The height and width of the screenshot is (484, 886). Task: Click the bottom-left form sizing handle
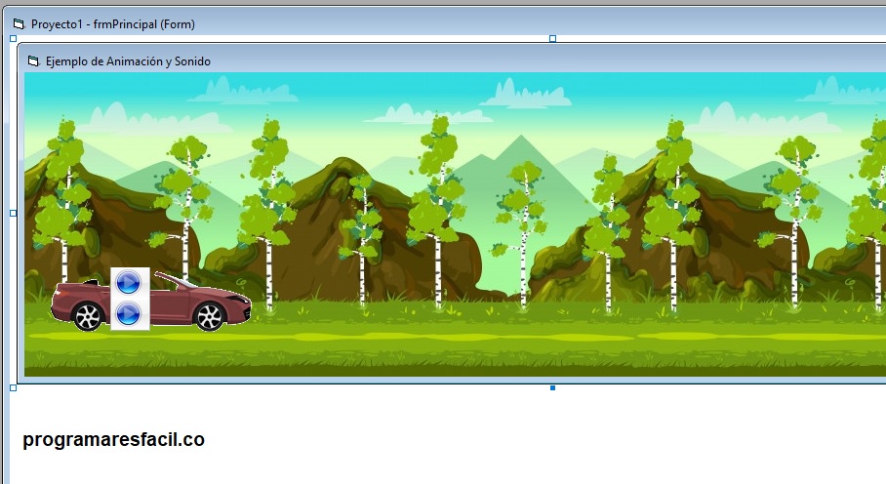[x=13, y=387]
